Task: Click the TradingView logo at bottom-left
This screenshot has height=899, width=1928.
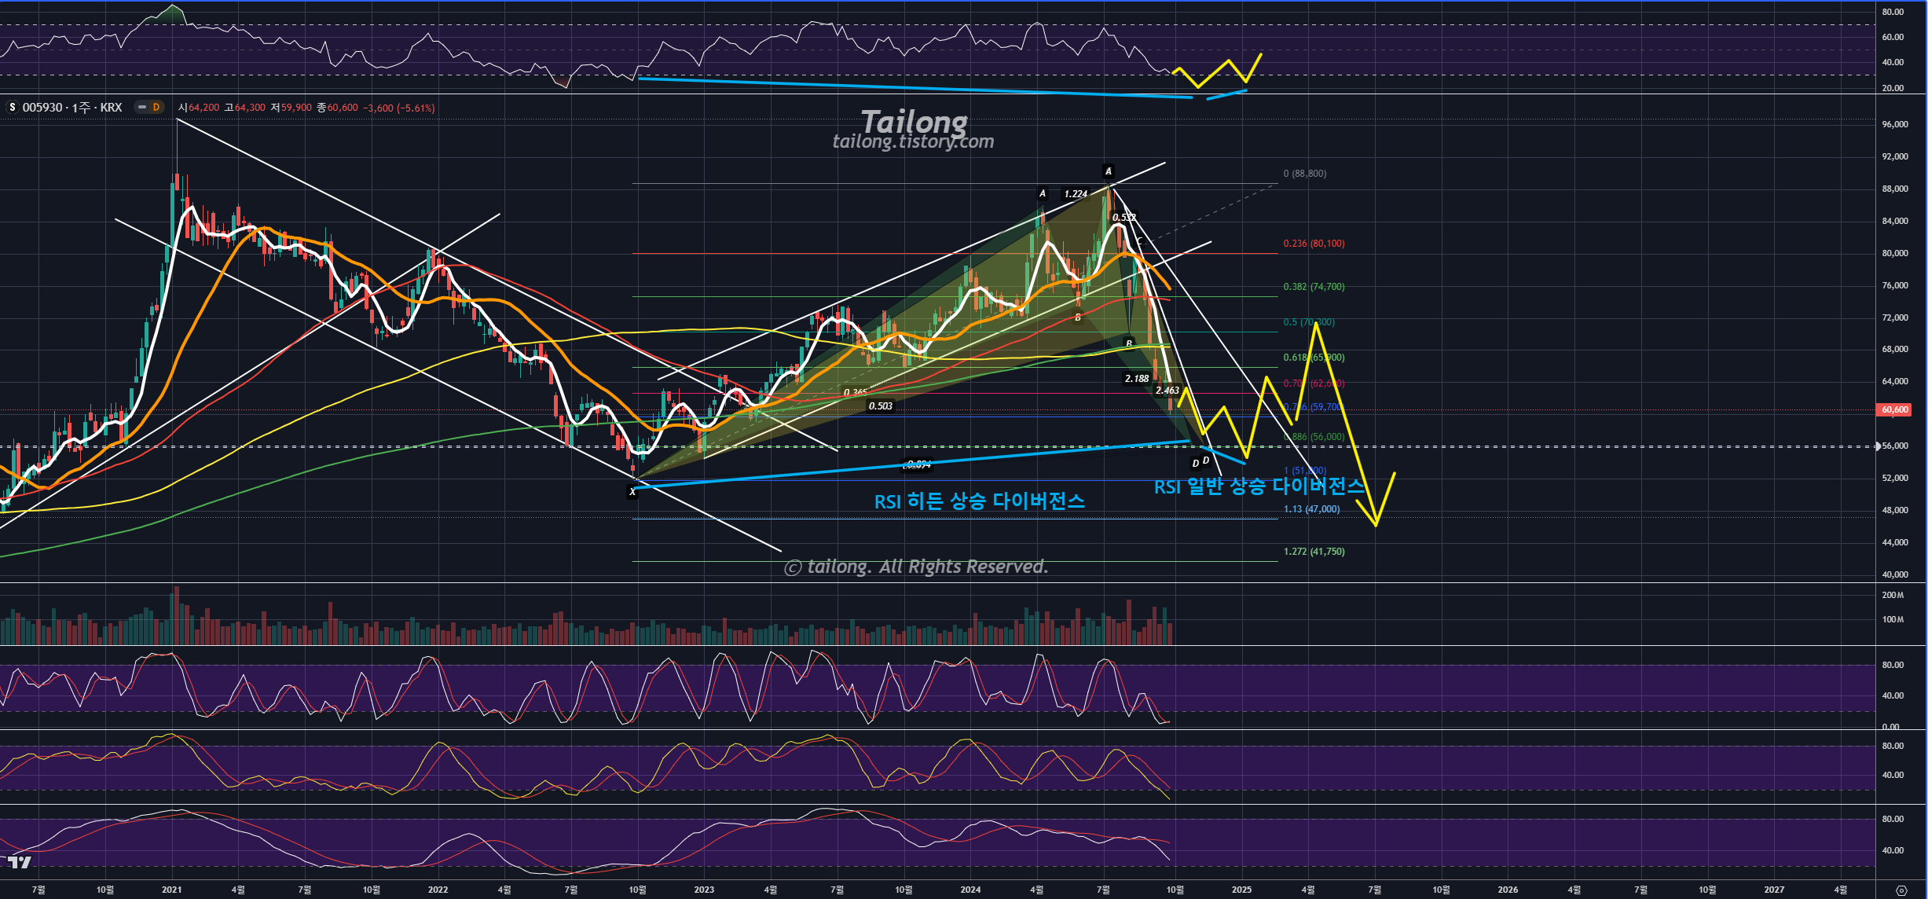Action: click(x=19, y=863)
